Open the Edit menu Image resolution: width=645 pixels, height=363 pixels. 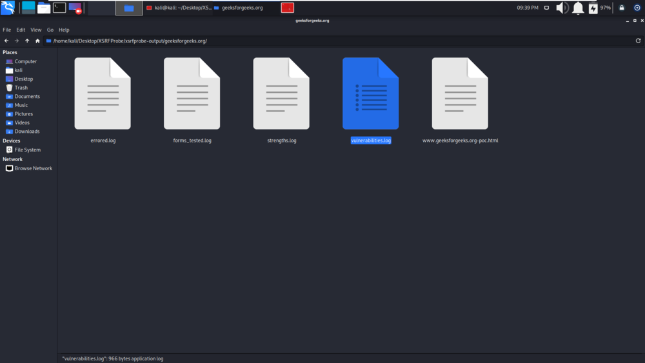point(21,30)
